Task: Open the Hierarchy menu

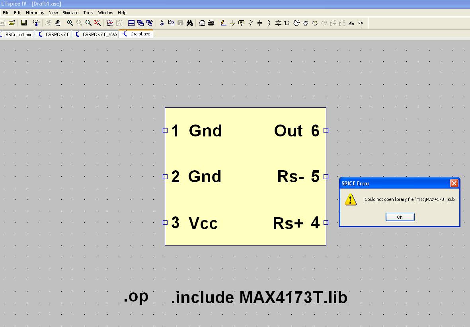Action: pyautogui.click(x=35, y=13)
